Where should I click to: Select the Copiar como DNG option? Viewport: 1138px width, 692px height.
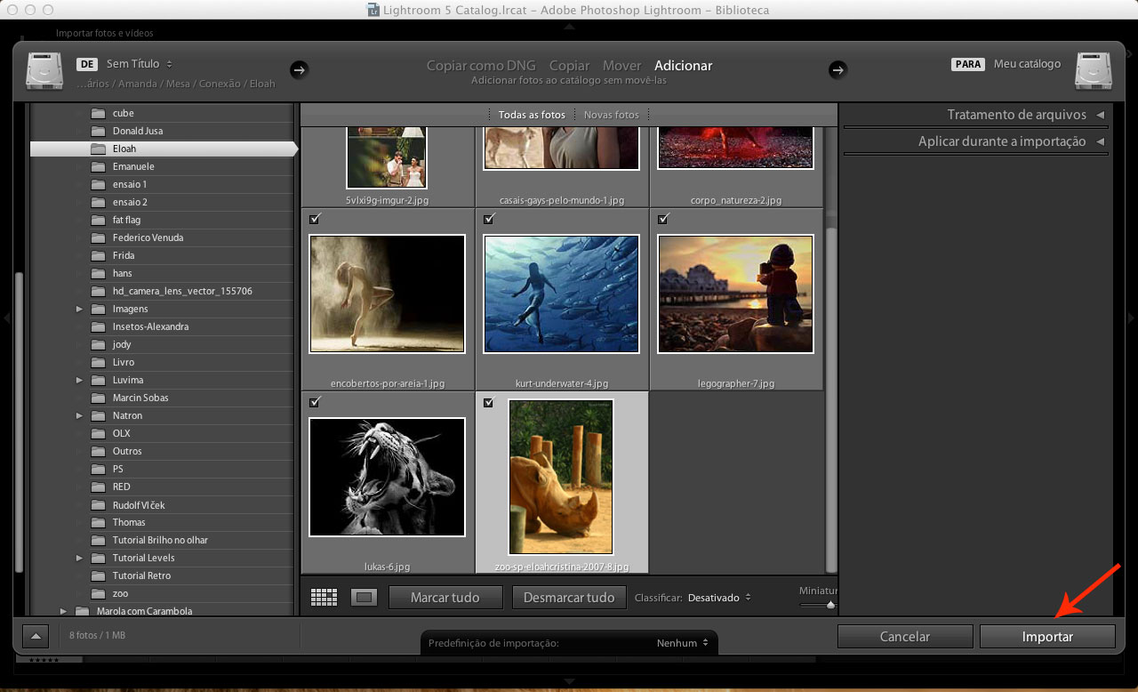click(x=481, y=66)
